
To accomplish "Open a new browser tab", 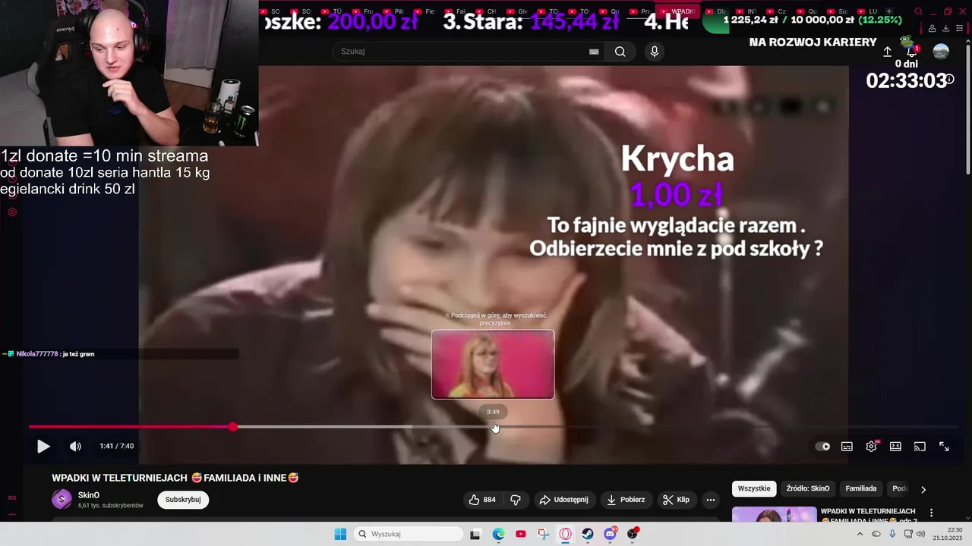I will [x=889, y=11].
